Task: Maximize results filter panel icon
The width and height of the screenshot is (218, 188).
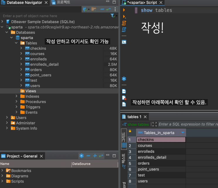Action: click(x=154, y=124)
